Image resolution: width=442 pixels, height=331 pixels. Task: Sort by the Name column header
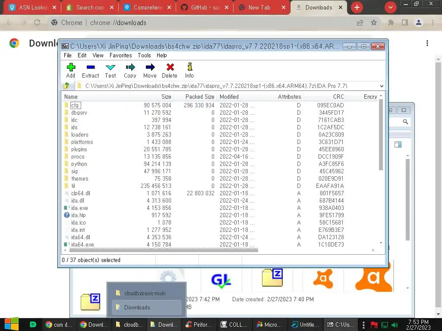pyautogui.click(x=96, y=97)
